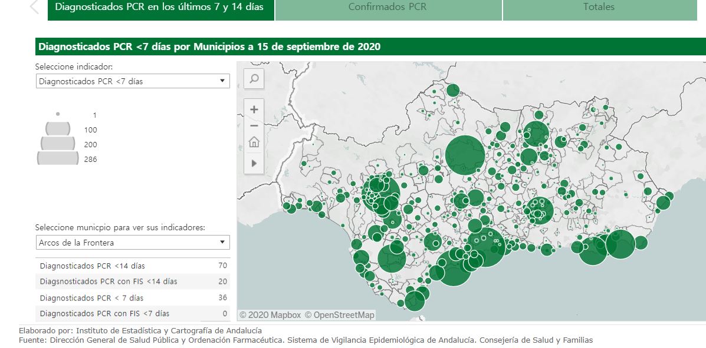This screenshot has width=706, height=348.
Task: Open the Seleccione indicador dropdown
Action: [x=133, y=81]
